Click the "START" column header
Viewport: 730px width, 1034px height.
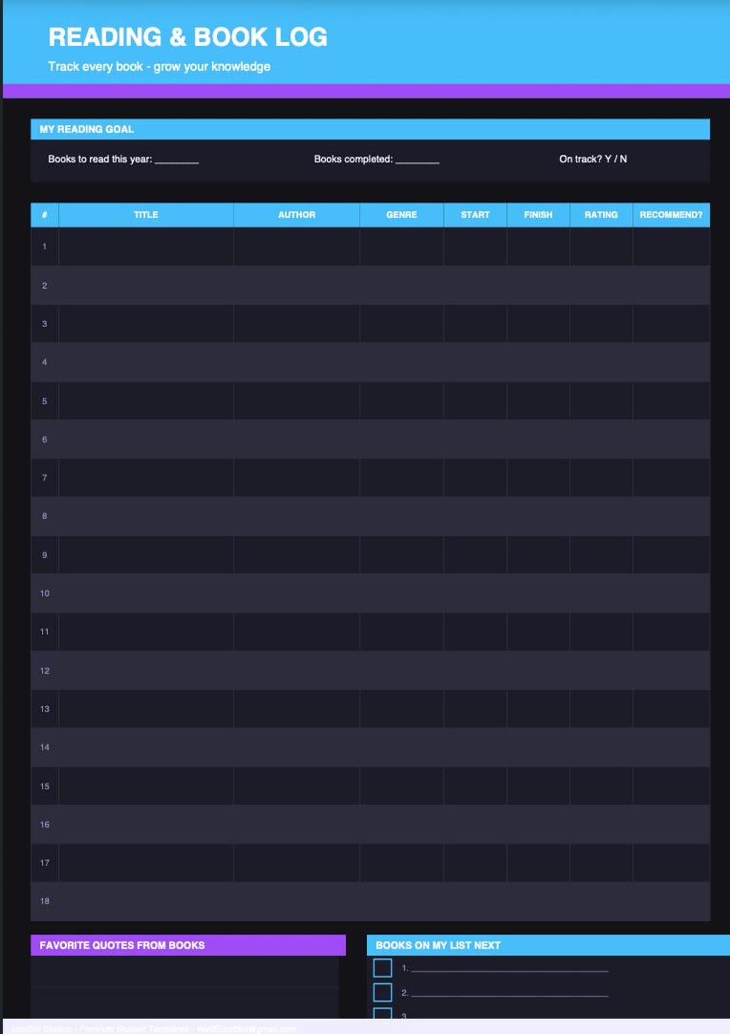pos(475,215)
